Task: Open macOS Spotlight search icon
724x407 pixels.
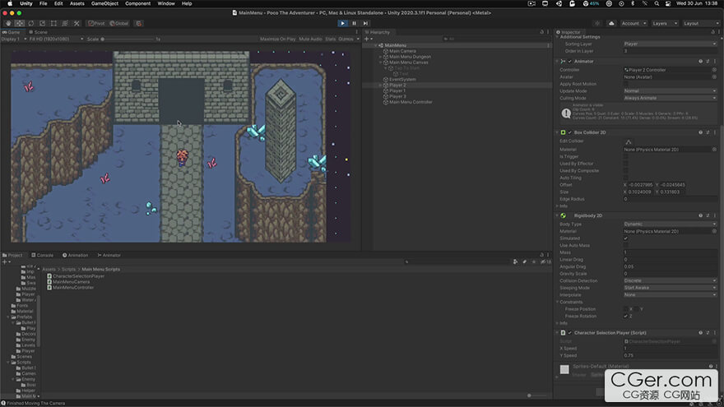Action: [x=657, y=3]
